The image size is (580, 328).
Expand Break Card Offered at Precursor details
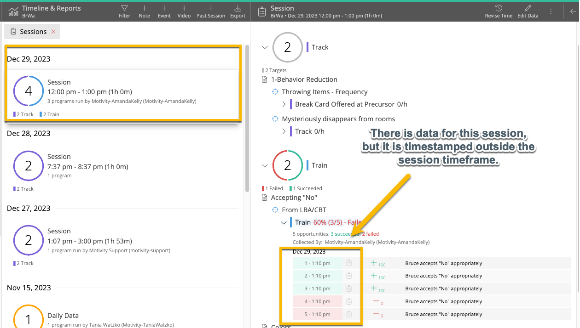point(284,104)
